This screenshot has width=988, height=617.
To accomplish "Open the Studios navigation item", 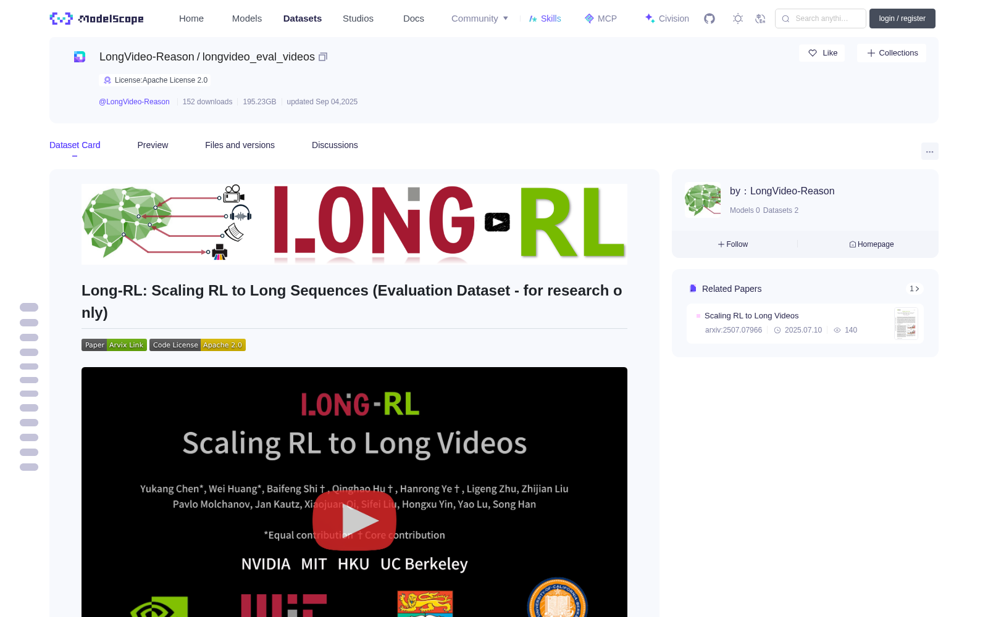I will click(x=358, y=19).
